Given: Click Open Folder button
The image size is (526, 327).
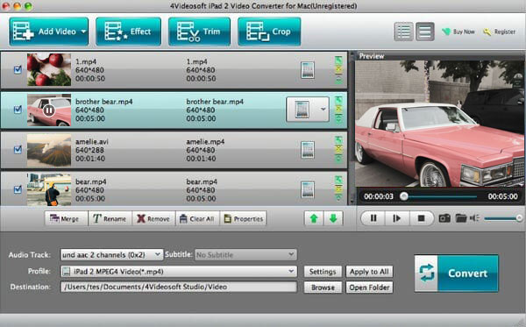Looking at the screenshot, I should (x=369, y=288).
